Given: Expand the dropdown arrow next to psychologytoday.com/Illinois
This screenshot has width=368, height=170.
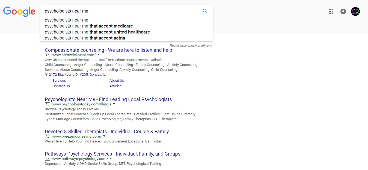Looking at the screenshot, I should (114, 104).
